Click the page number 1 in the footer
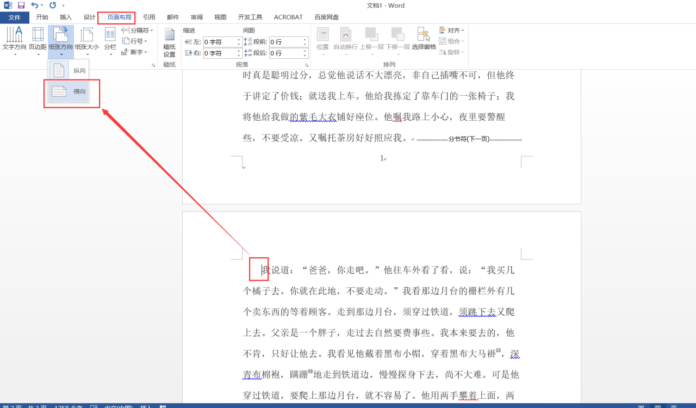Image resolution: width=696 pixels, height=408 pixels. (x=382, y=158)
